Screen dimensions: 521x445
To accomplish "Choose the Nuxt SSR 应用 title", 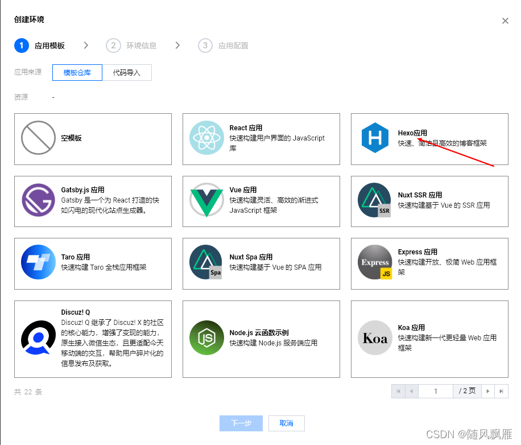I will [420, 195].
